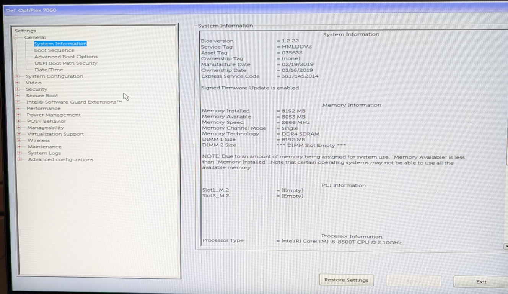Expand the Video node
Screen dimensions: 508x294
(17, 83)
